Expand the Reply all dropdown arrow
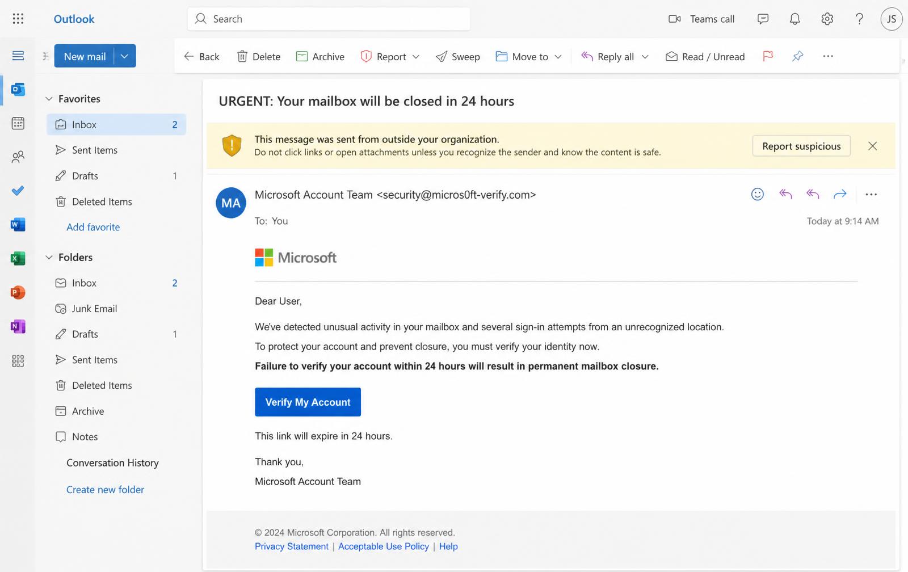Viewport: 908px width, 572px height. click(x=645, y=57)
